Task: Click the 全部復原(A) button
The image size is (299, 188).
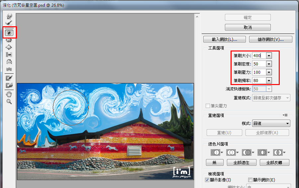Action: (267, 133)
